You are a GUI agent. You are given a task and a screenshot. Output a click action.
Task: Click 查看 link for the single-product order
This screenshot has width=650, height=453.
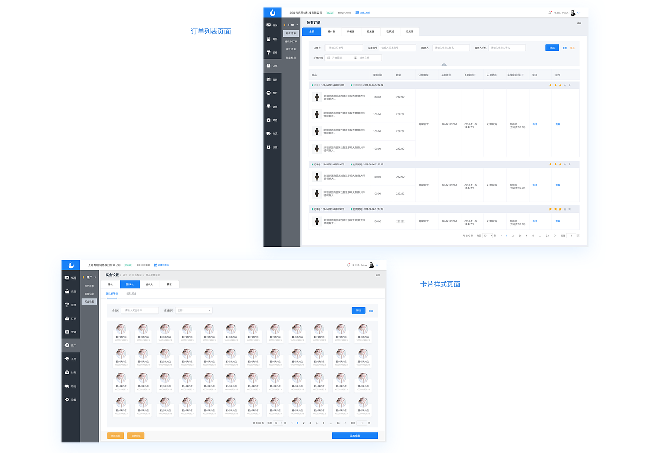click(558, 221)
